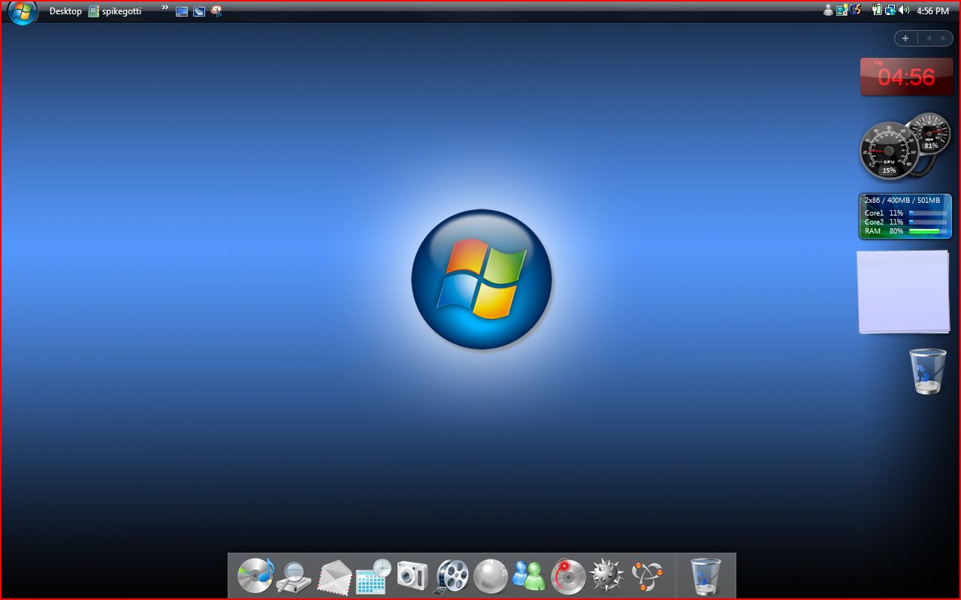Add a gadget with the sidebar plus button

point(905,38)
